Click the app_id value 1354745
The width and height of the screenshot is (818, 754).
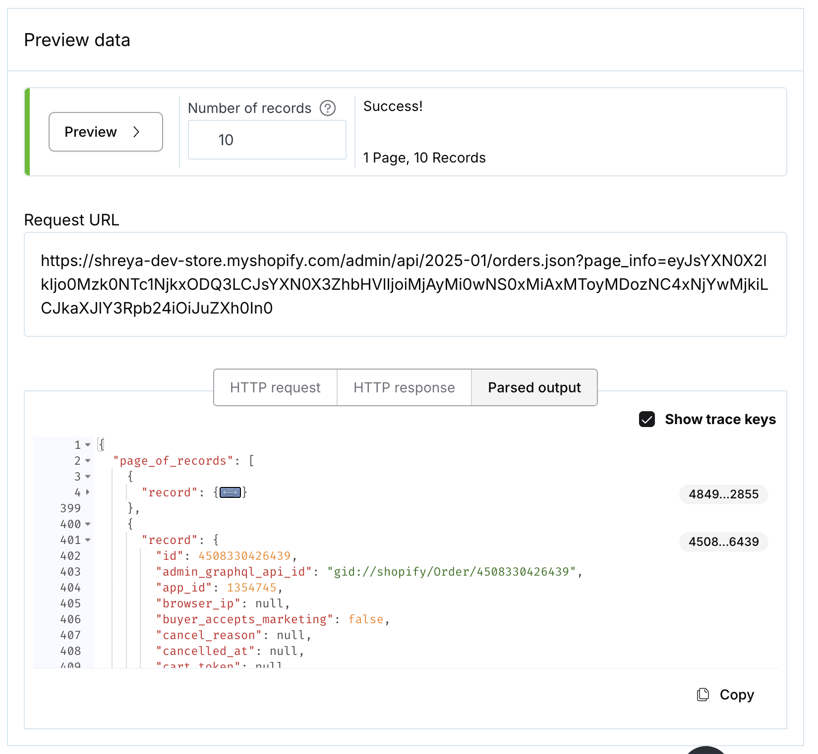(252, 588)
